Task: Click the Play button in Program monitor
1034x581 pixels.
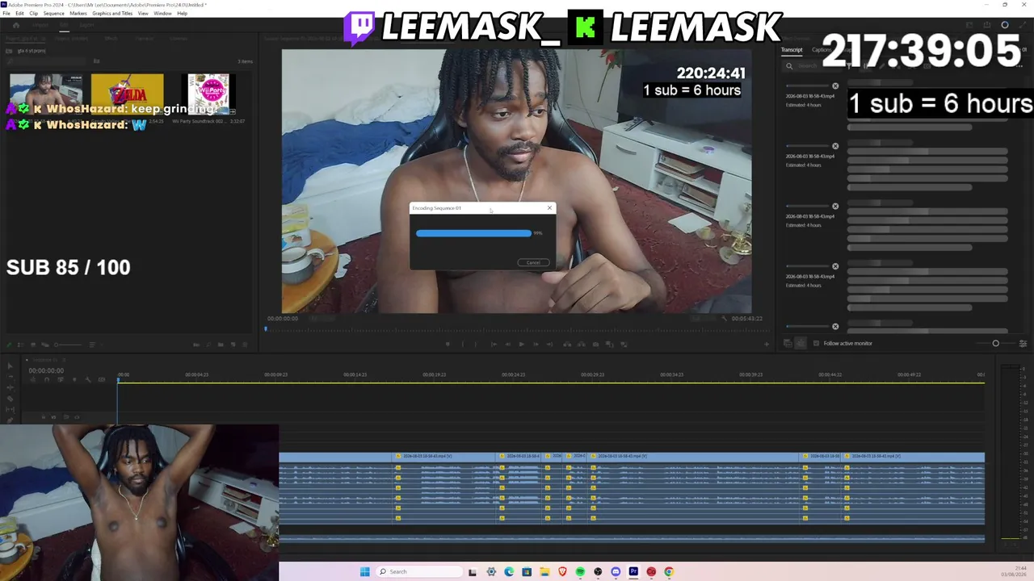Action: pos(521,345)
